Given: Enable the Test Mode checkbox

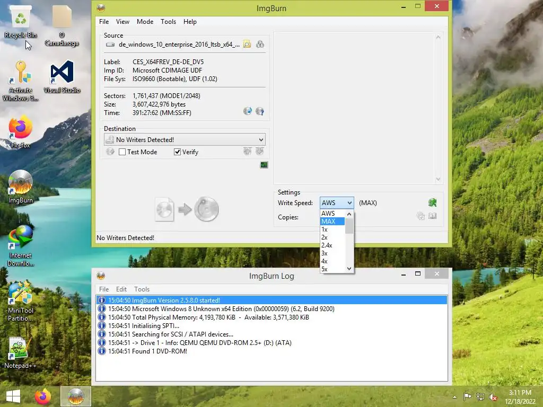Looking at the screenshot, I should tap(122, 152).
